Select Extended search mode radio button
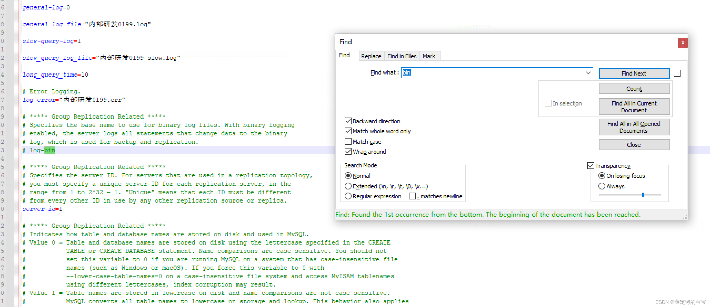This screenshot has width=710, height=307. [x=348, y=186]
